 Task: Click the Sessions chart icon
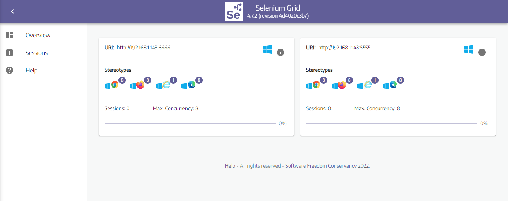[x=10, y=53]
